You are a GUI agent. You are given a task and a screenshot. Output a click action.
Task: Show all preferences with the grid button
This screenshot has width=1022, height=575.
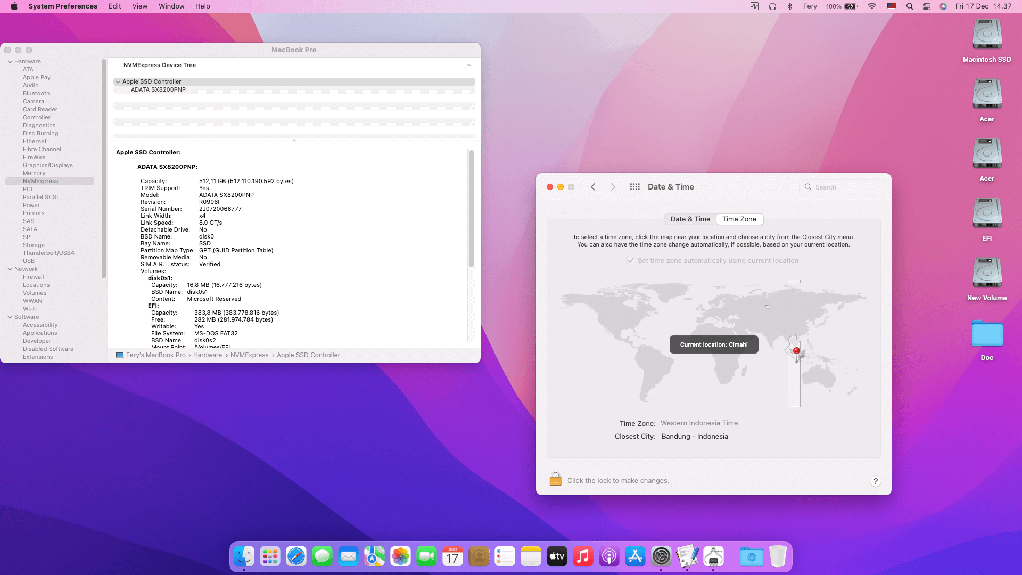634,187
